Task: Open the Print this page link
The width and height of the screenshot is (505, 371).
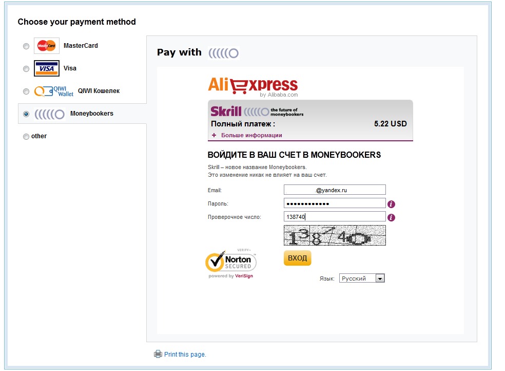Action: tap(185, 354)
